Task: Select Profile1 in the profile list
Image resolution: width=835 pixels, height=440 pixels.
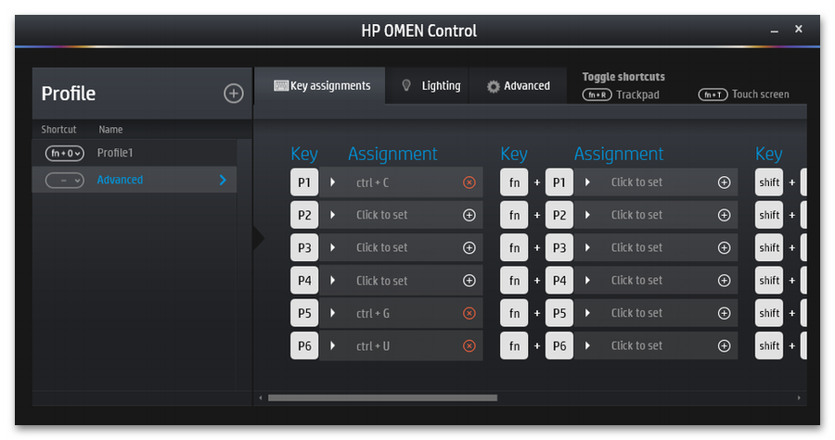Action: point(117,153)
